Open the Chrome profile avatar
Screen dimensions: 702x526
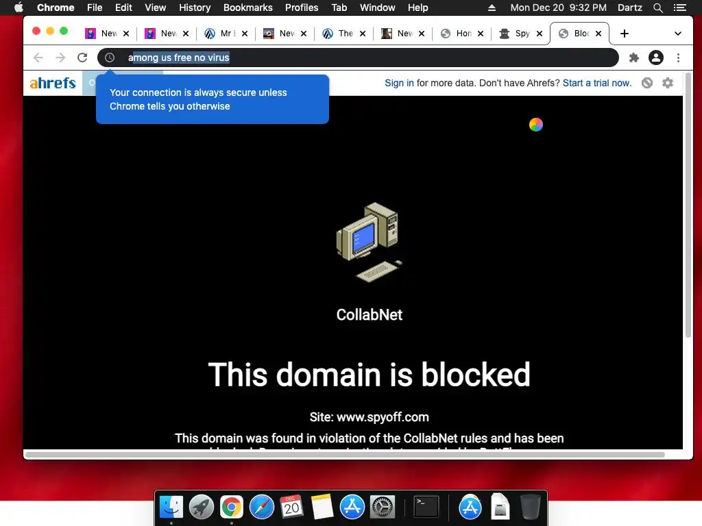point(656,58)
